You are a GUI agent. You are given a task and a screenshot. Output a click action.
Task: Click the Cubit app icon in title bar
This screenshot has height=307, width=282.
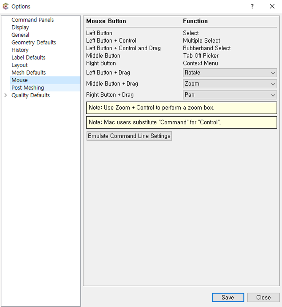6,6
